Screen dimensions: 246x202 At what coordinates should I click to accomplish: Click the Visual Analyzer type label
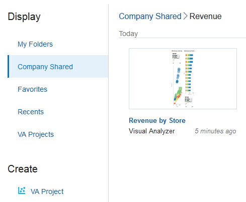tap(152, 131)
